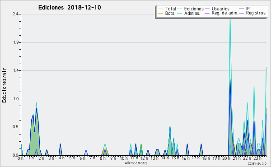Click the 1.0 value on vertical axis
The height and width of the screenshot is (167, 271).
15,99
